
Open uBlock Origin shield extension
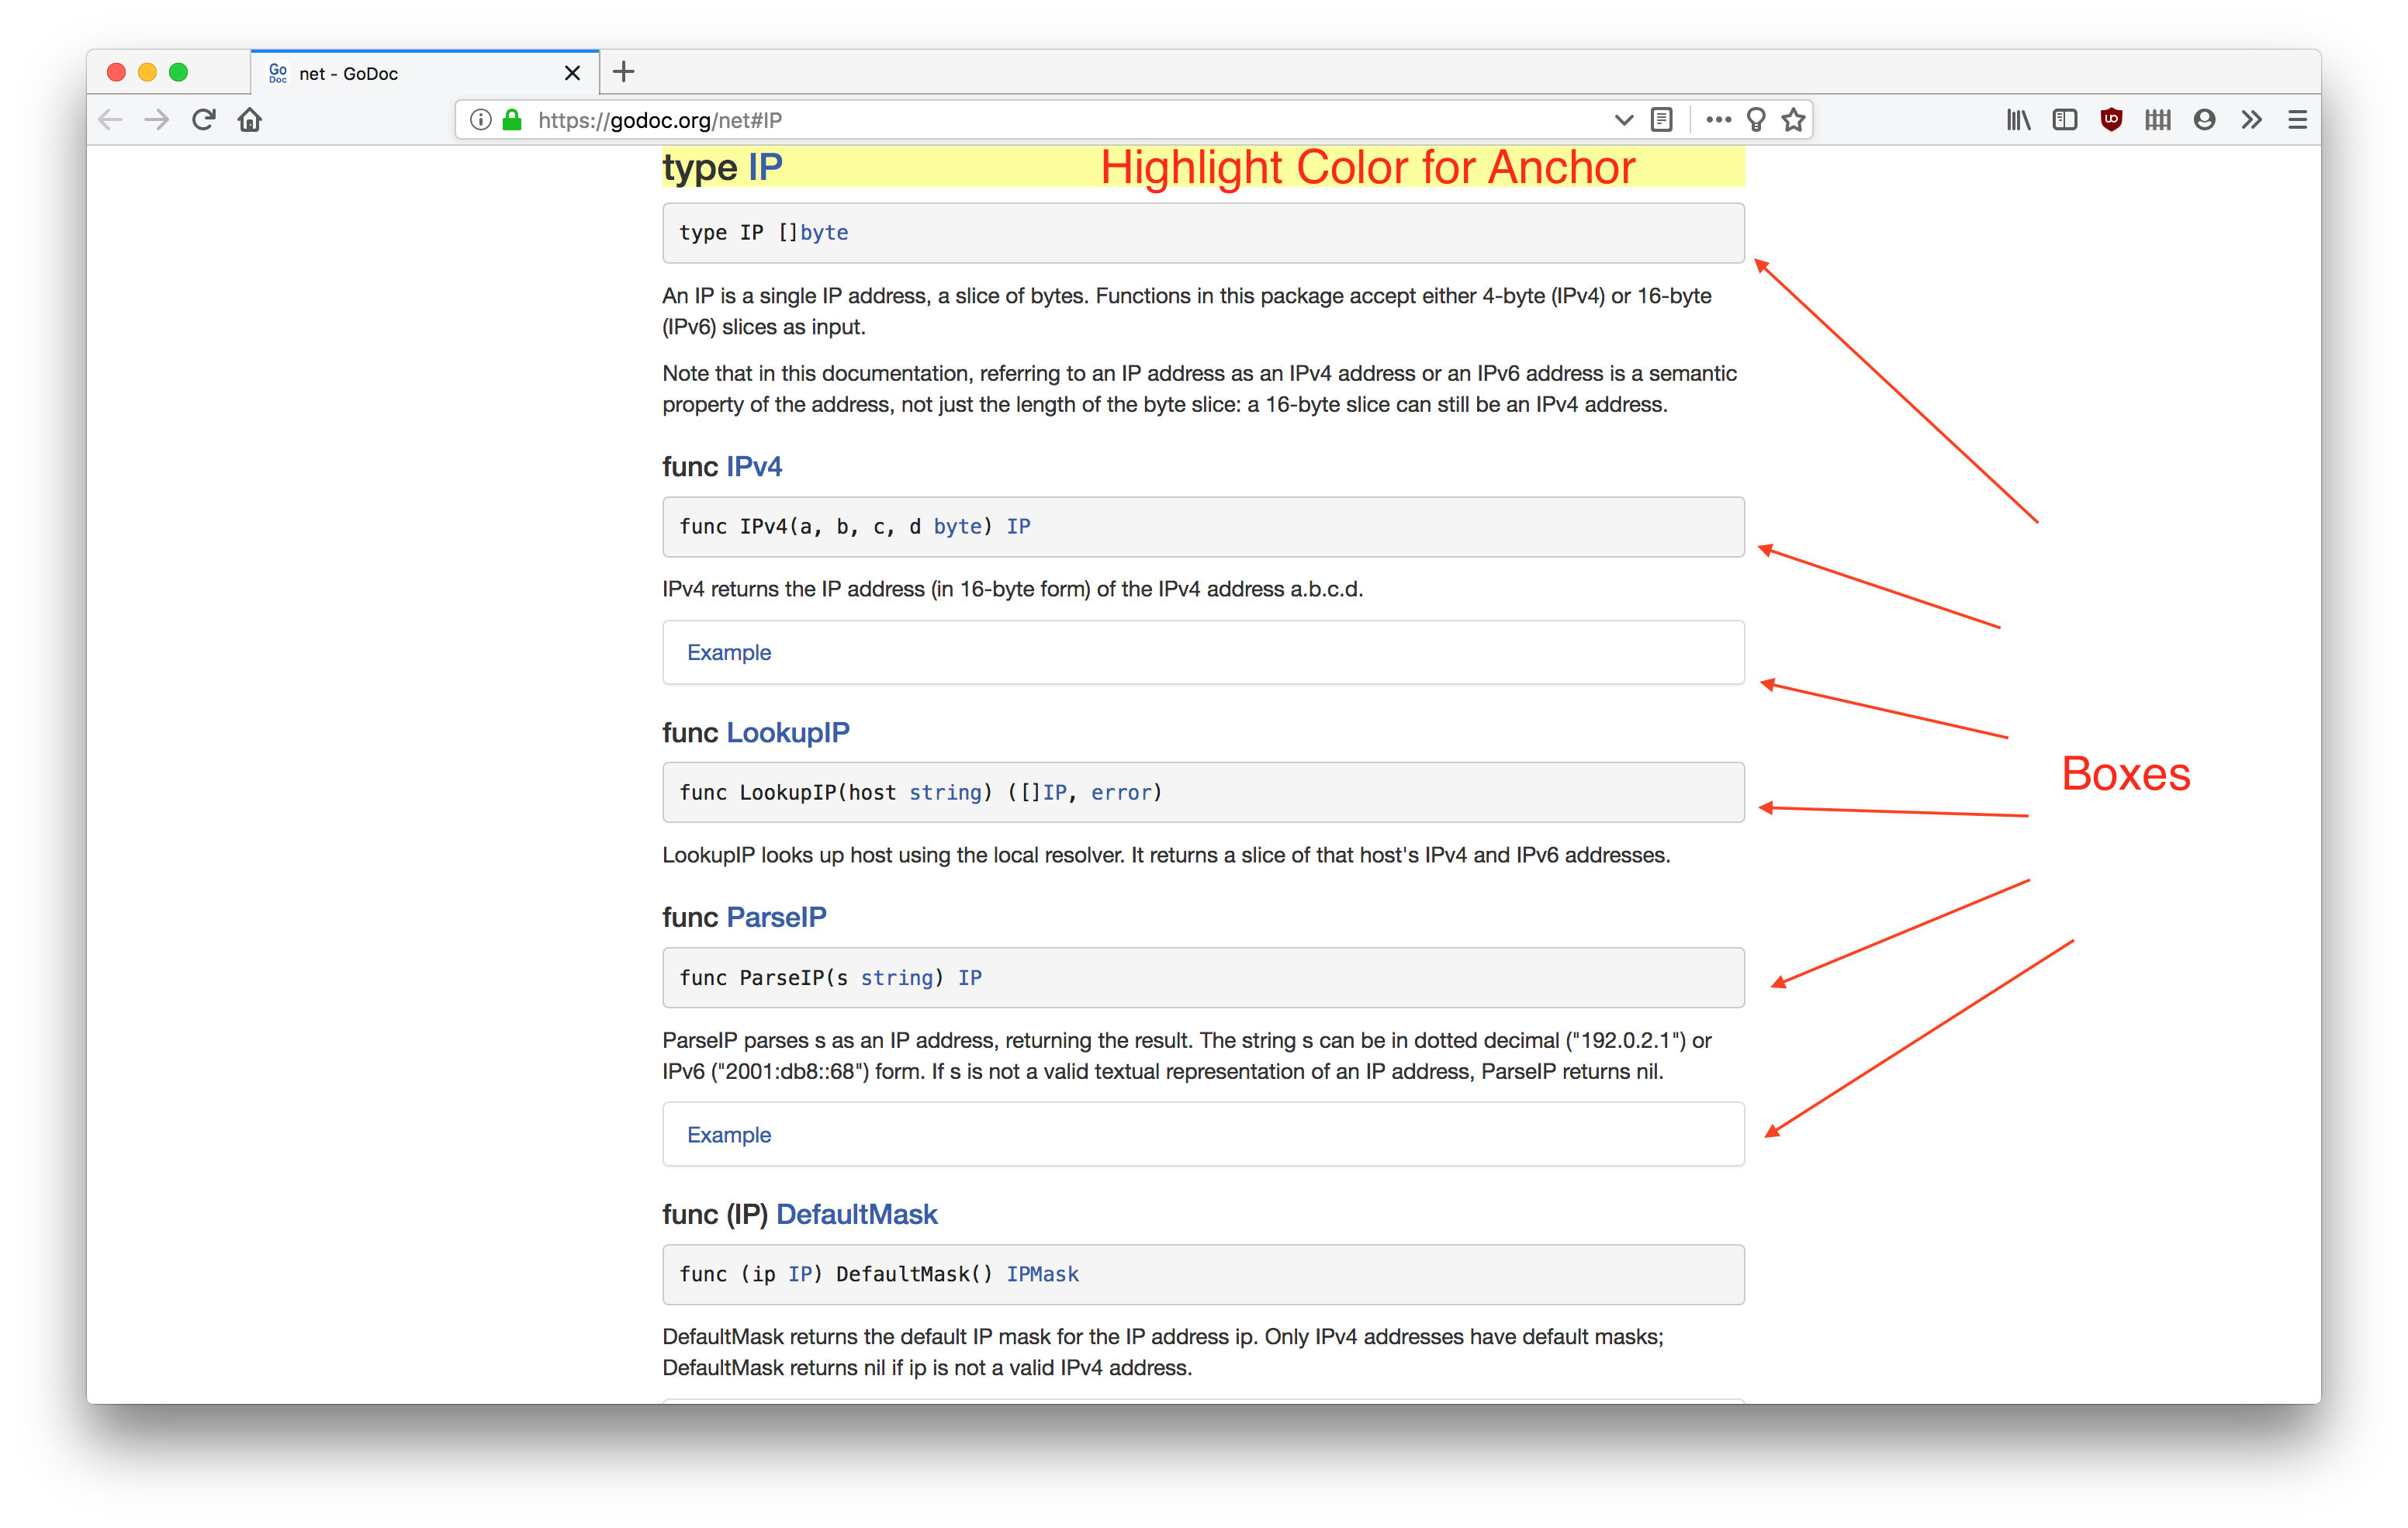(2111, 120)
